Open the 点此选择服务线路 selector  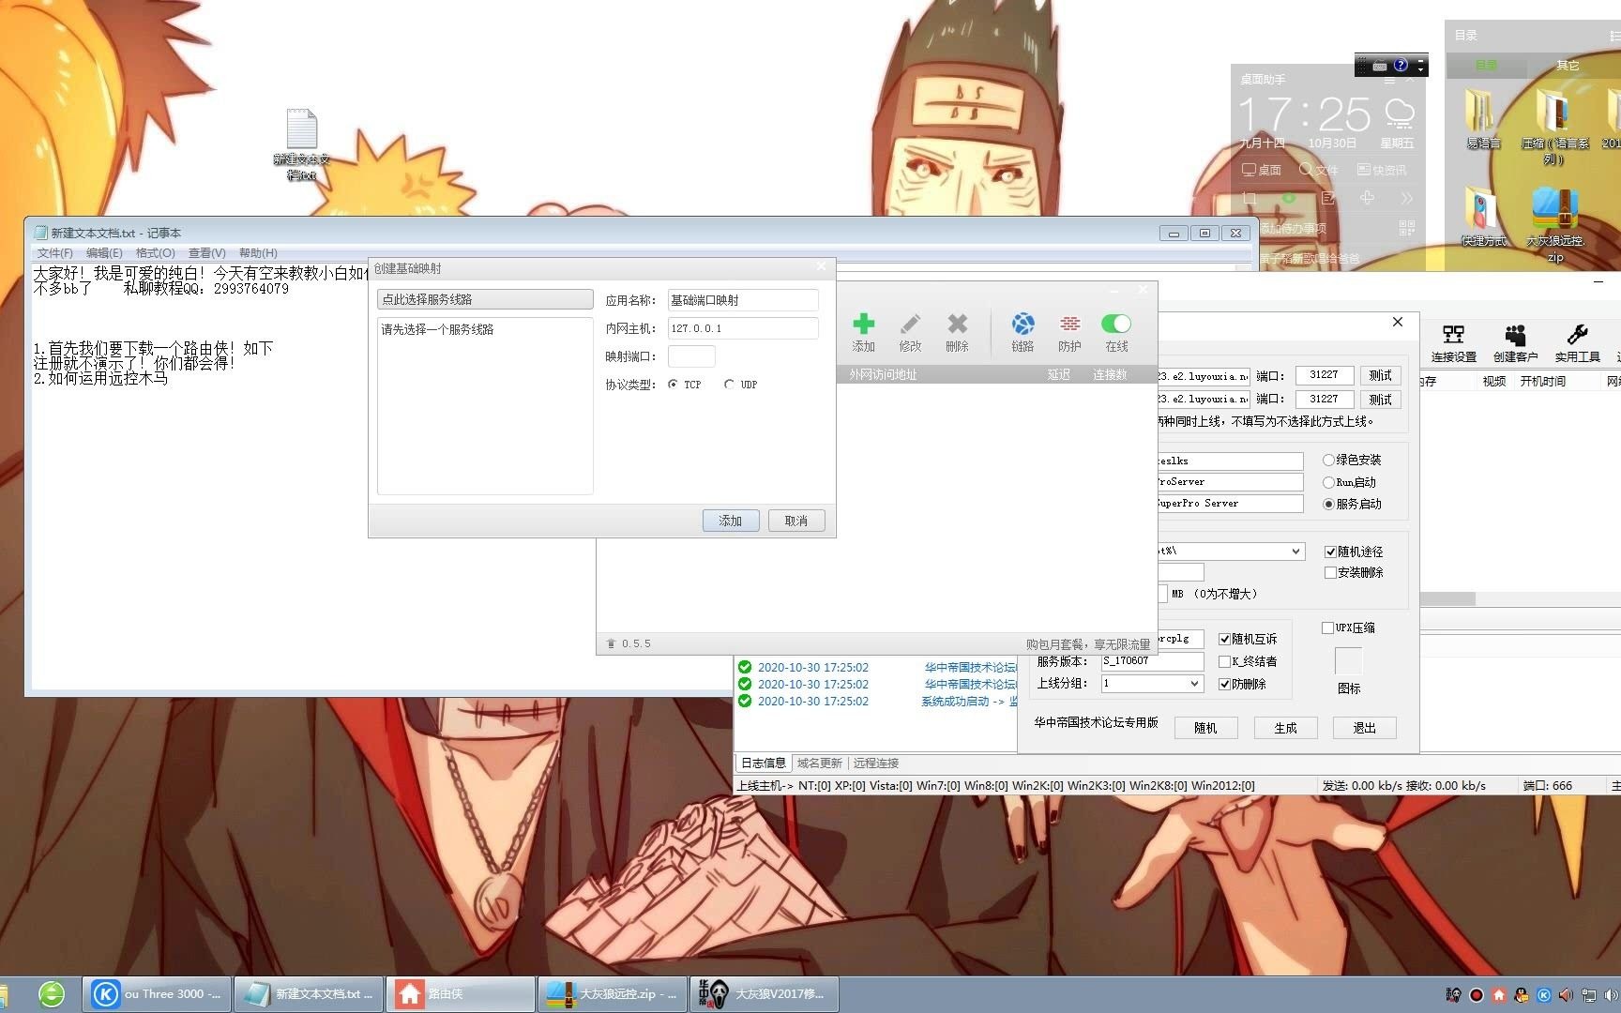pos(485,299)
